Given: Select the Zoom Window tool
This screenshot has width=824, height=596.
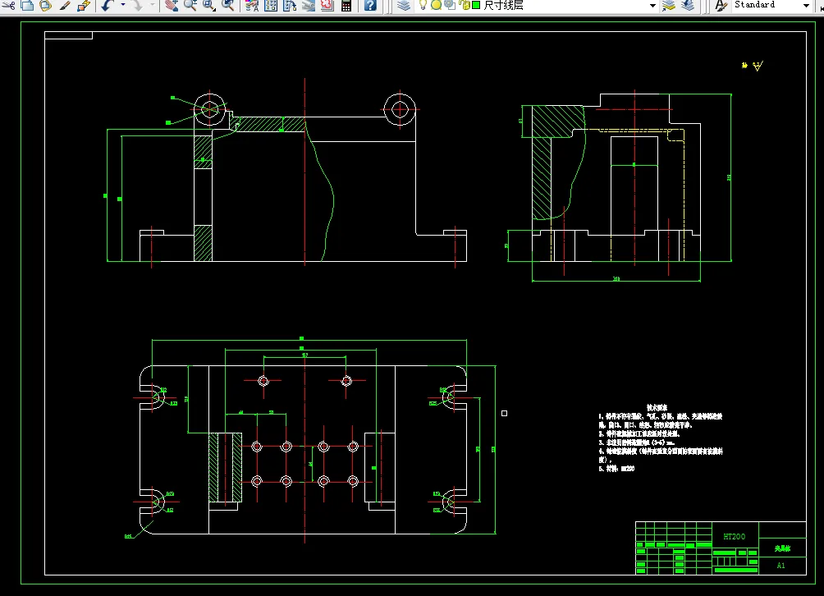Looking at the screenshot, I should point(208,5).
